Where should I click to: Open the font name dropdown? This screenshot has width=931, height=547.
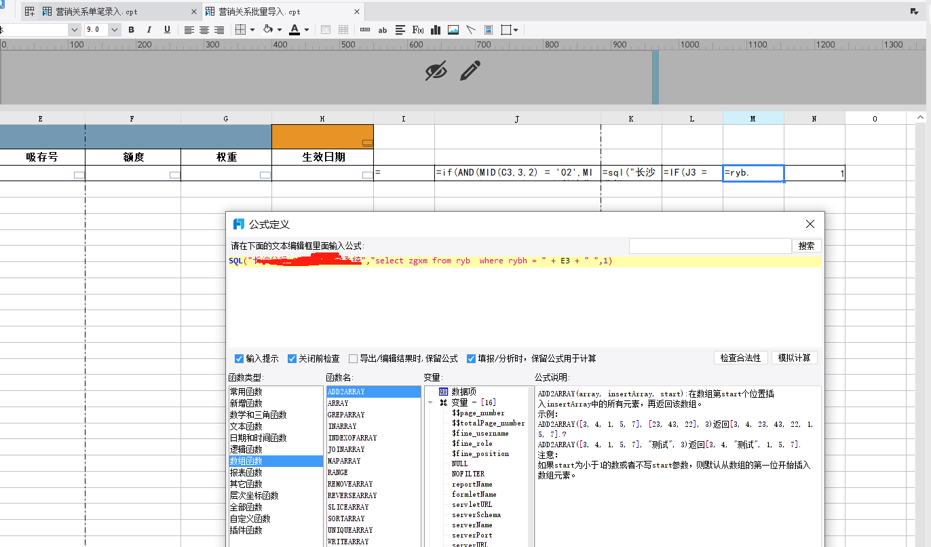click(74, 30)
